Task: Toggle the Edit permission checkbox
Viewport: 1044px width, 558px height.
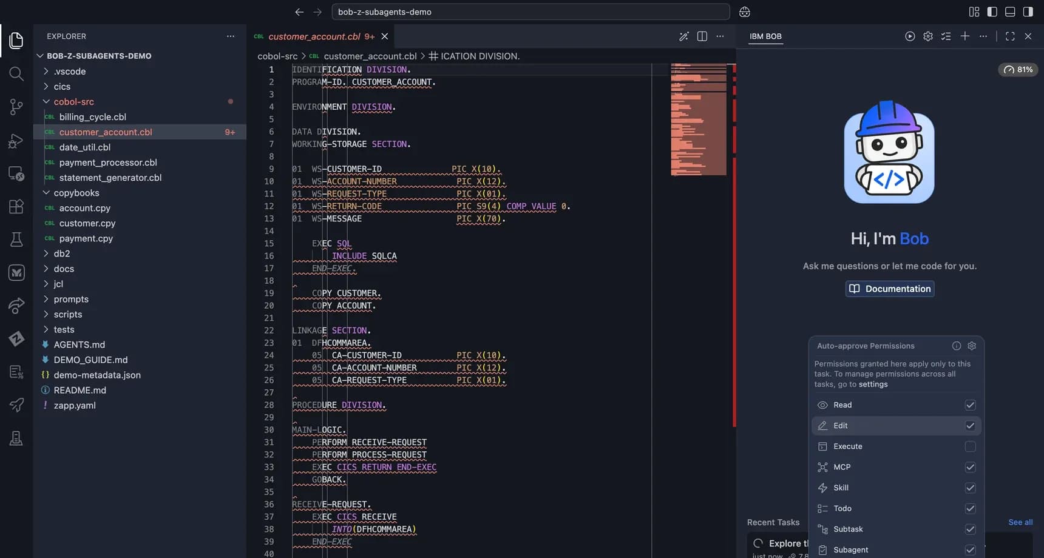Action: 970,426
